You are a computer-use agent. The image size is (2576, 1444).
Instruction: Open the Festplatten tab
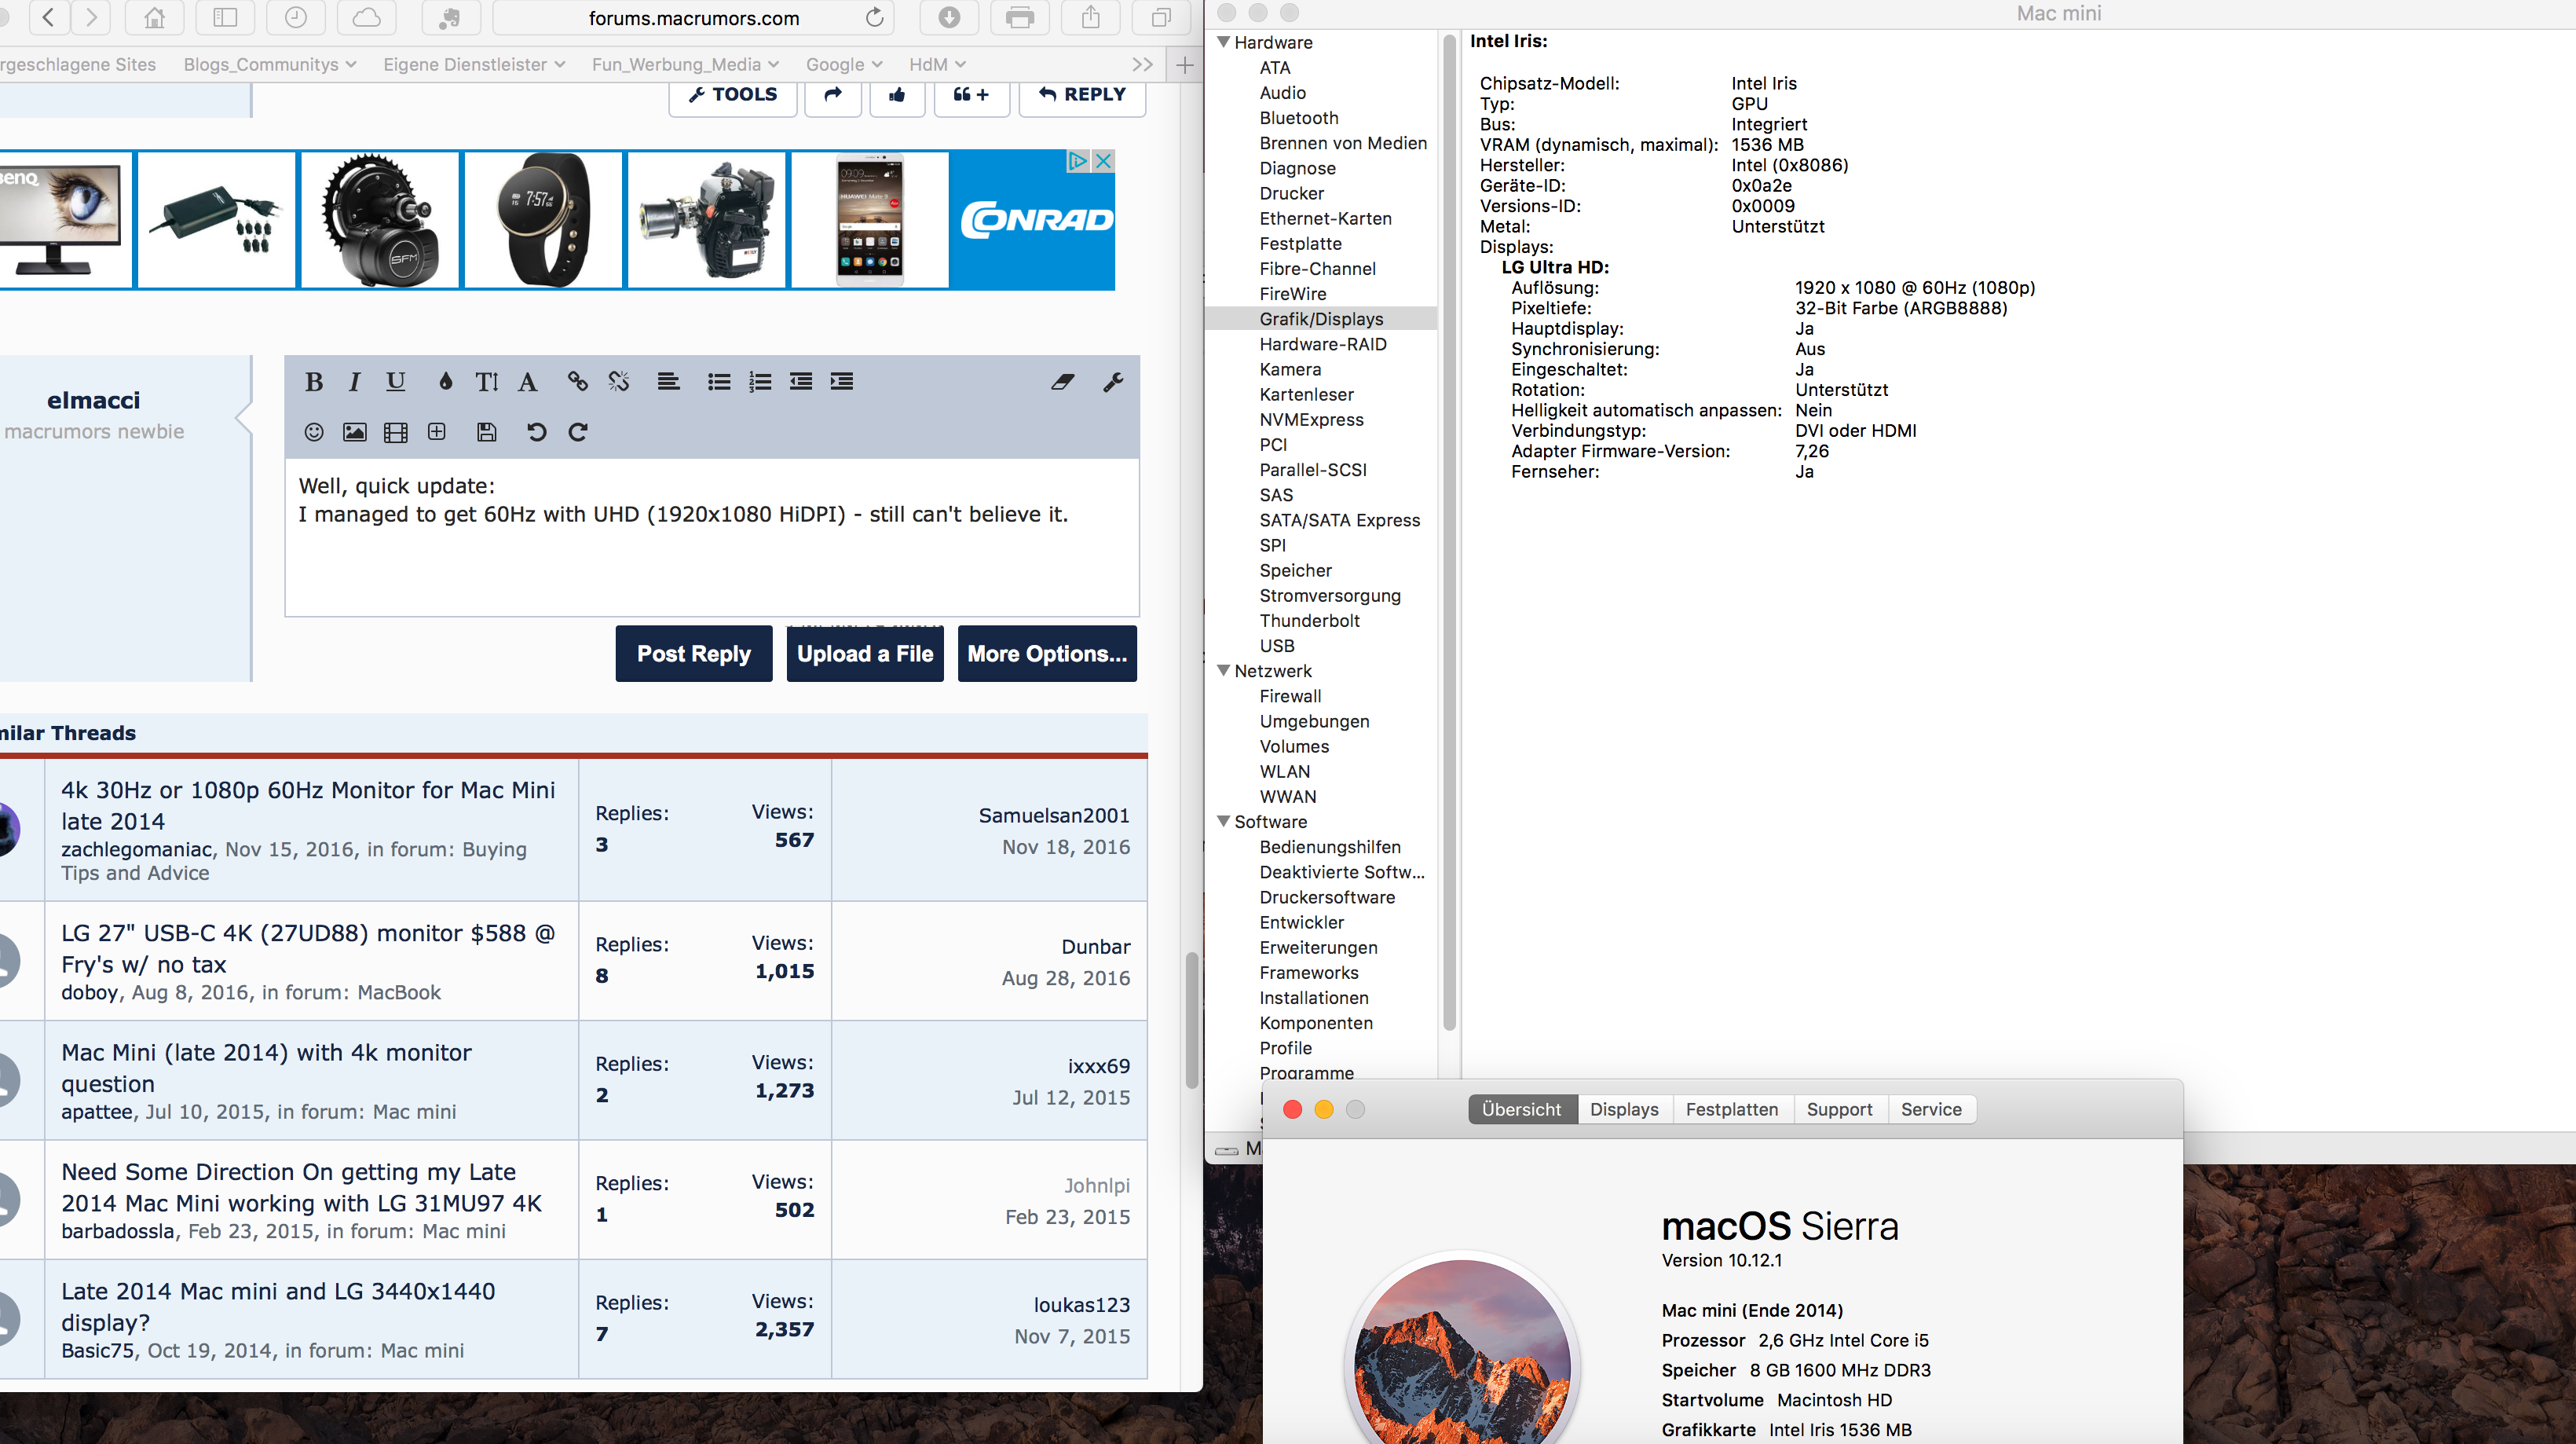pos(1731,1109)
